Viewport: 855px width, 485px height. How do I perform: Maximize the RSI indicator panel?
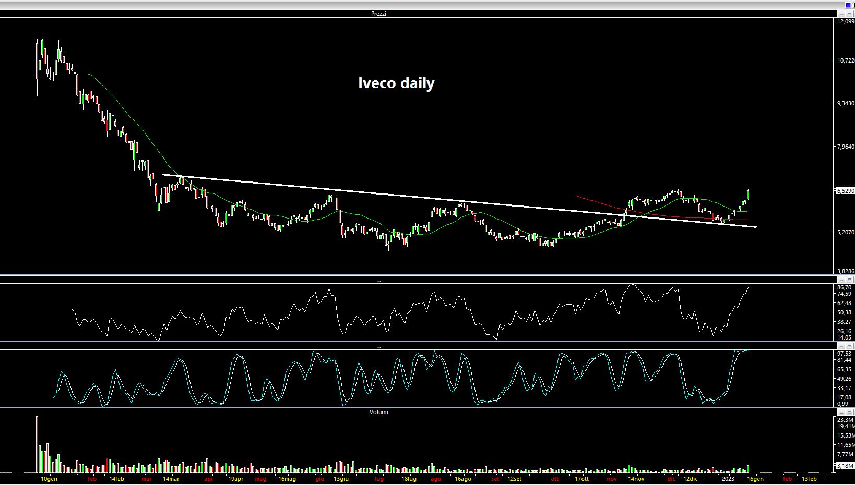[849, 280]
